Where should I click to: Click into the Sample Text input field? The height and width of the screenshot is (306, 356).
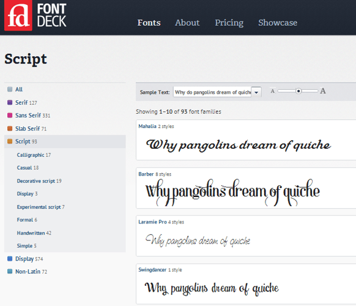coord(212,92)
